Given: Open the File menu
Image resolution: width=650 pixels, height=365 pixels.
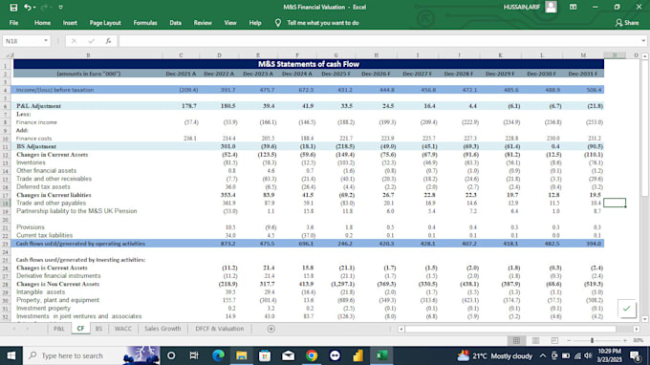Looking at the screenshot, I should pos(13,23).
